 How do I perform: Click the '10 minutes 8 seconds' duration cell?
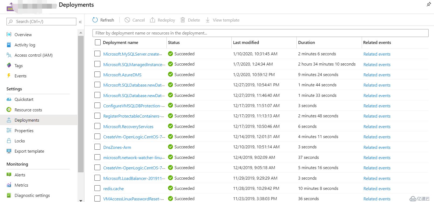[x=318, y=188]
